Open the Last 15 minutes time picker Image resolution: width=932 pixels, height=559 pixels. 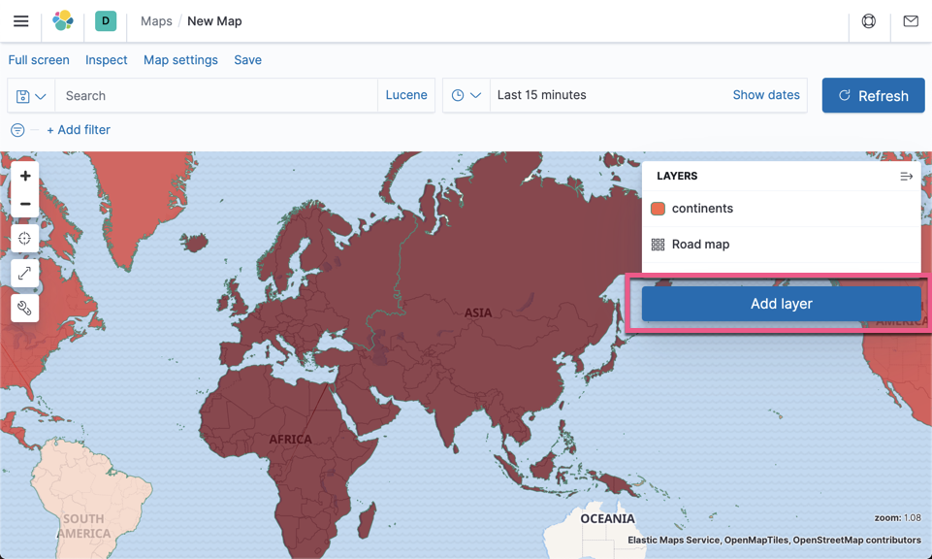(x=541, y=95)
